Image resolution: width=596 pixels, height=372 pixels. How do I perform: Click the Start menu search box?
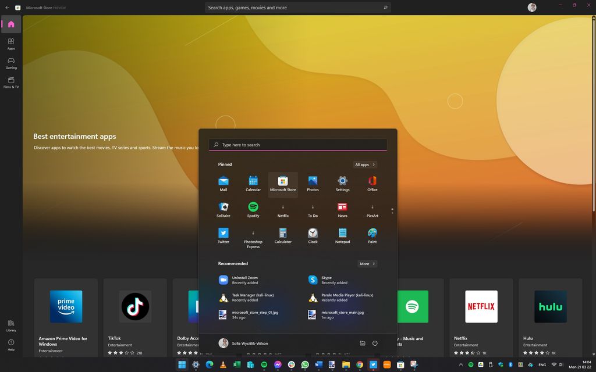click(x=297, y=144)
